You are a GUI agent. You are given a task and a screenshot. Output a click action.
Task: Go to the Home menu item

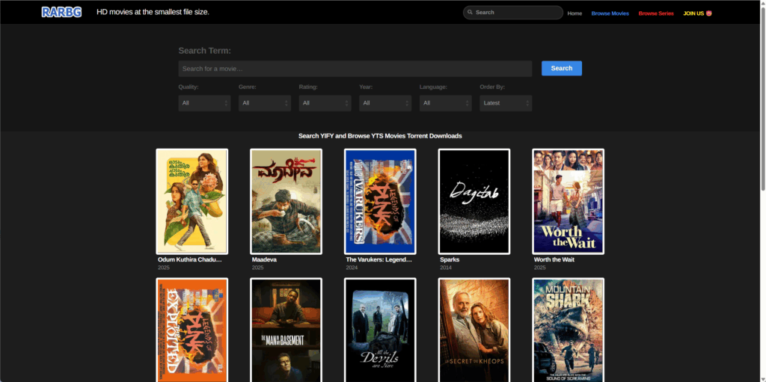pyautogui.click(x=574, y=13)
